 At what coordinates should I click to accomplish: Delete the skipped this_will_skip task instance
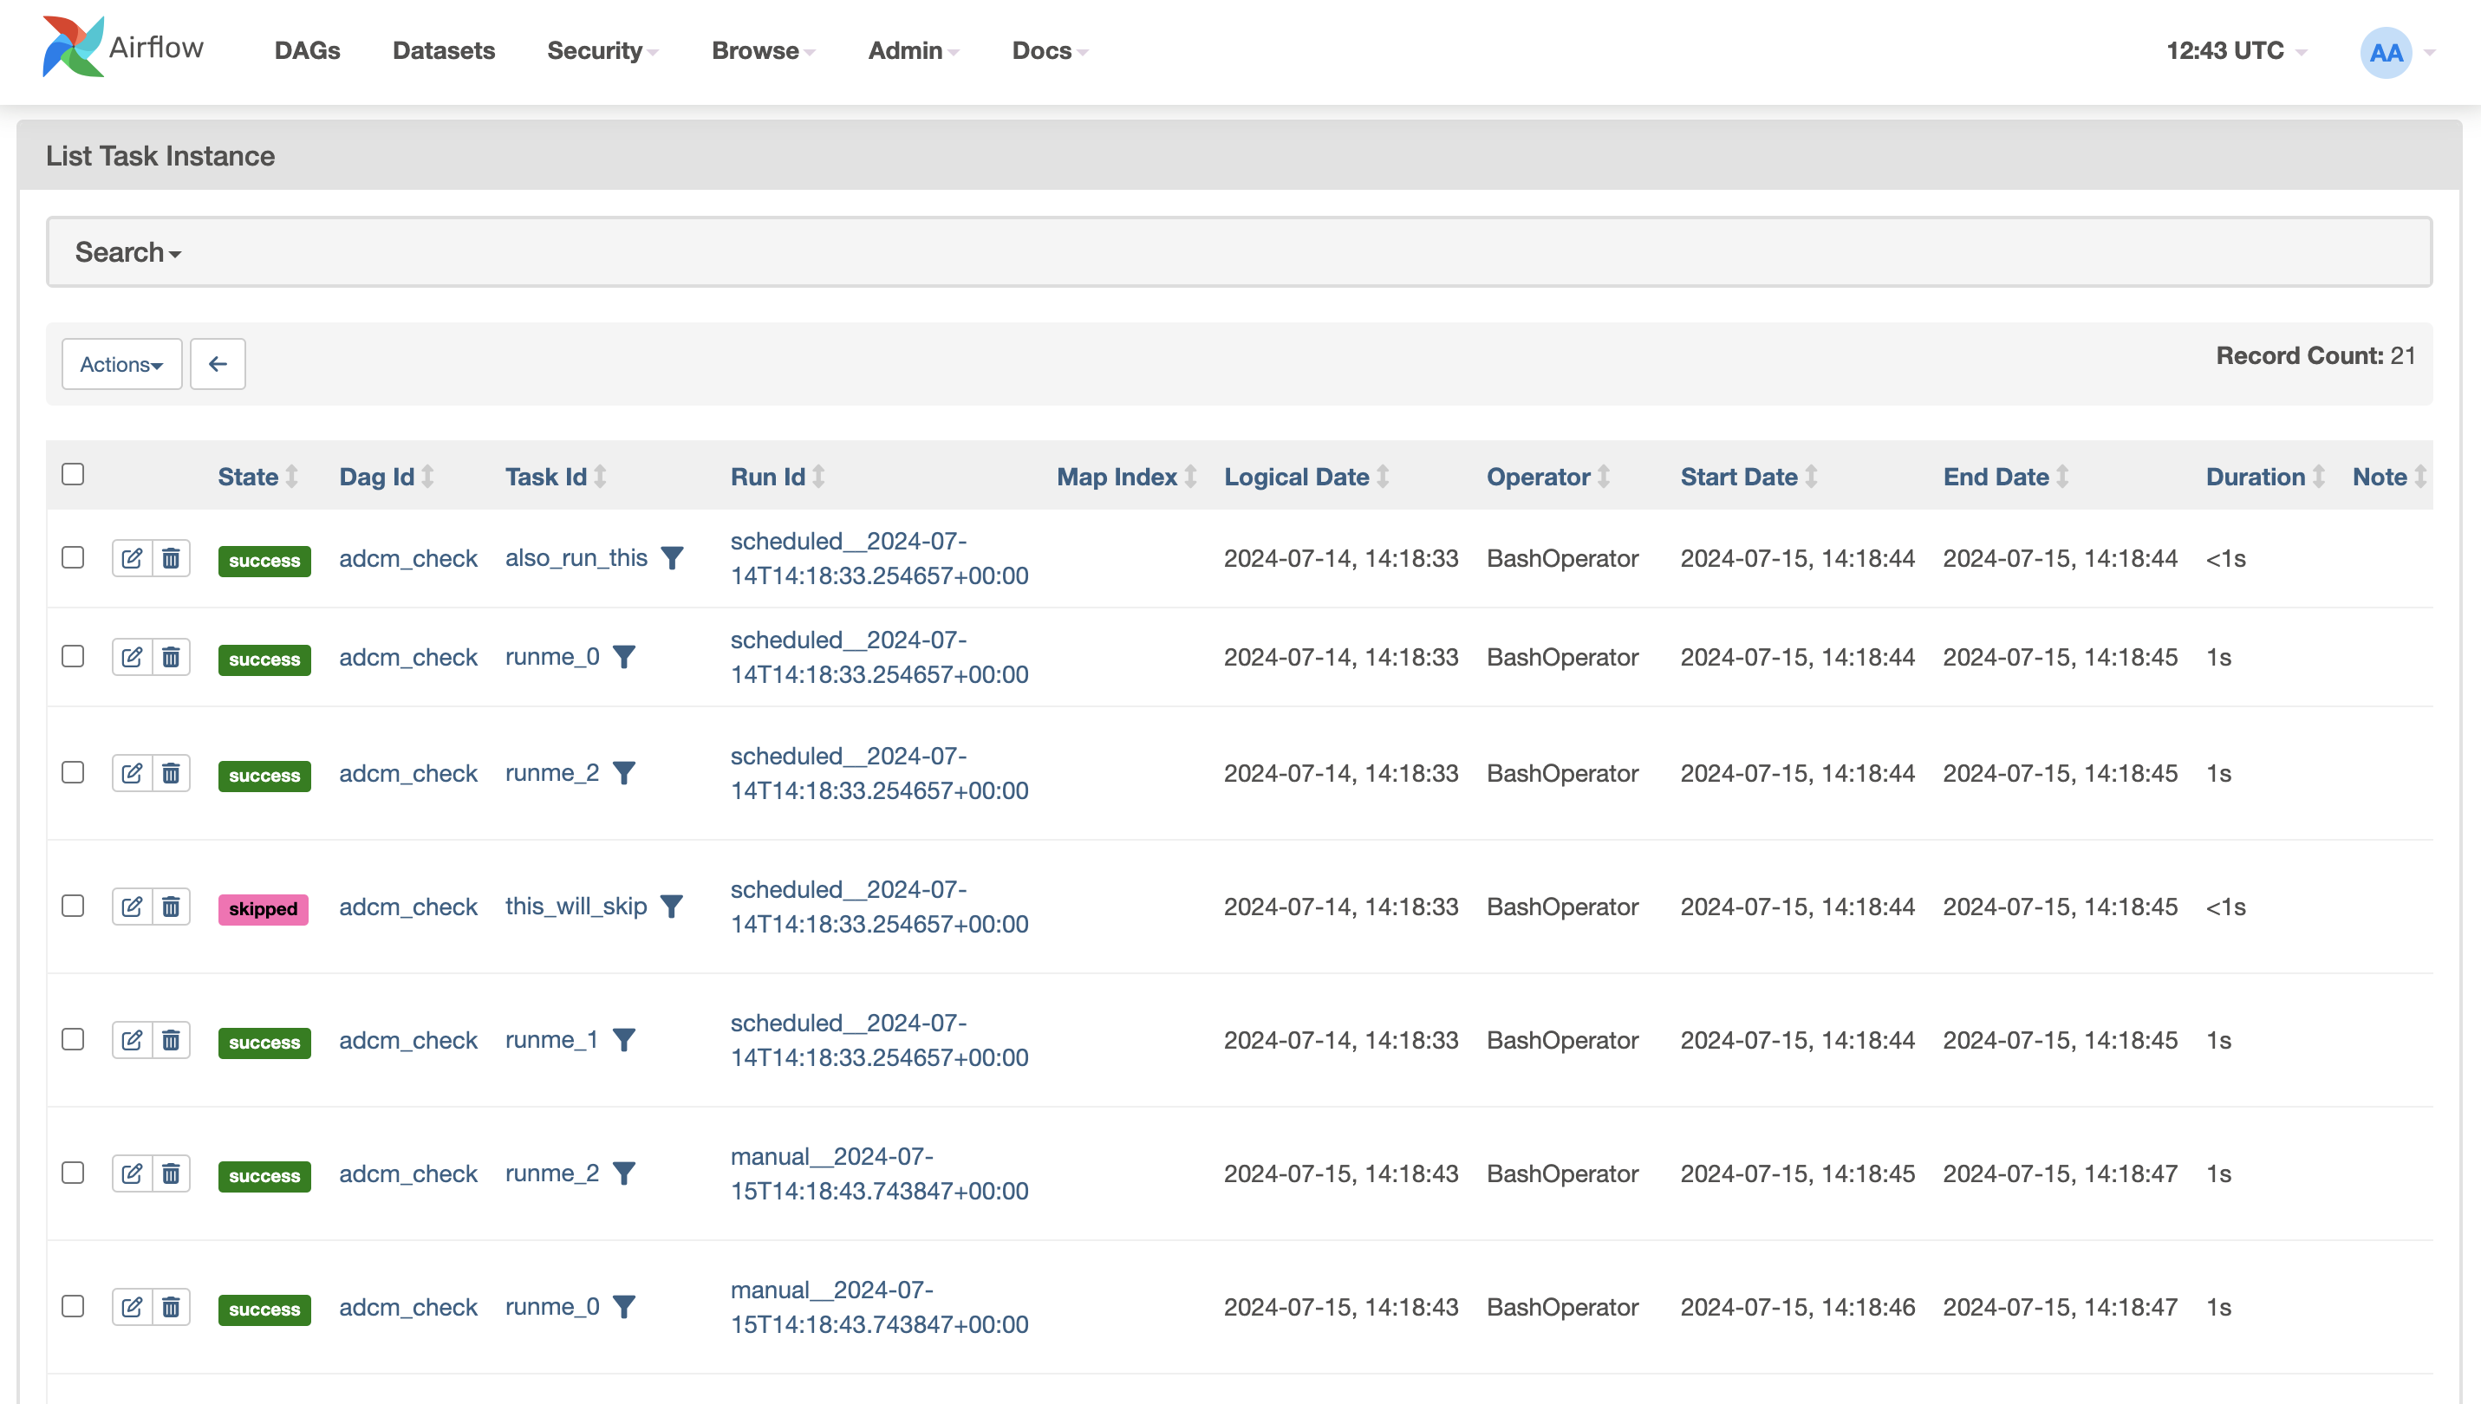tap(172, 907)
